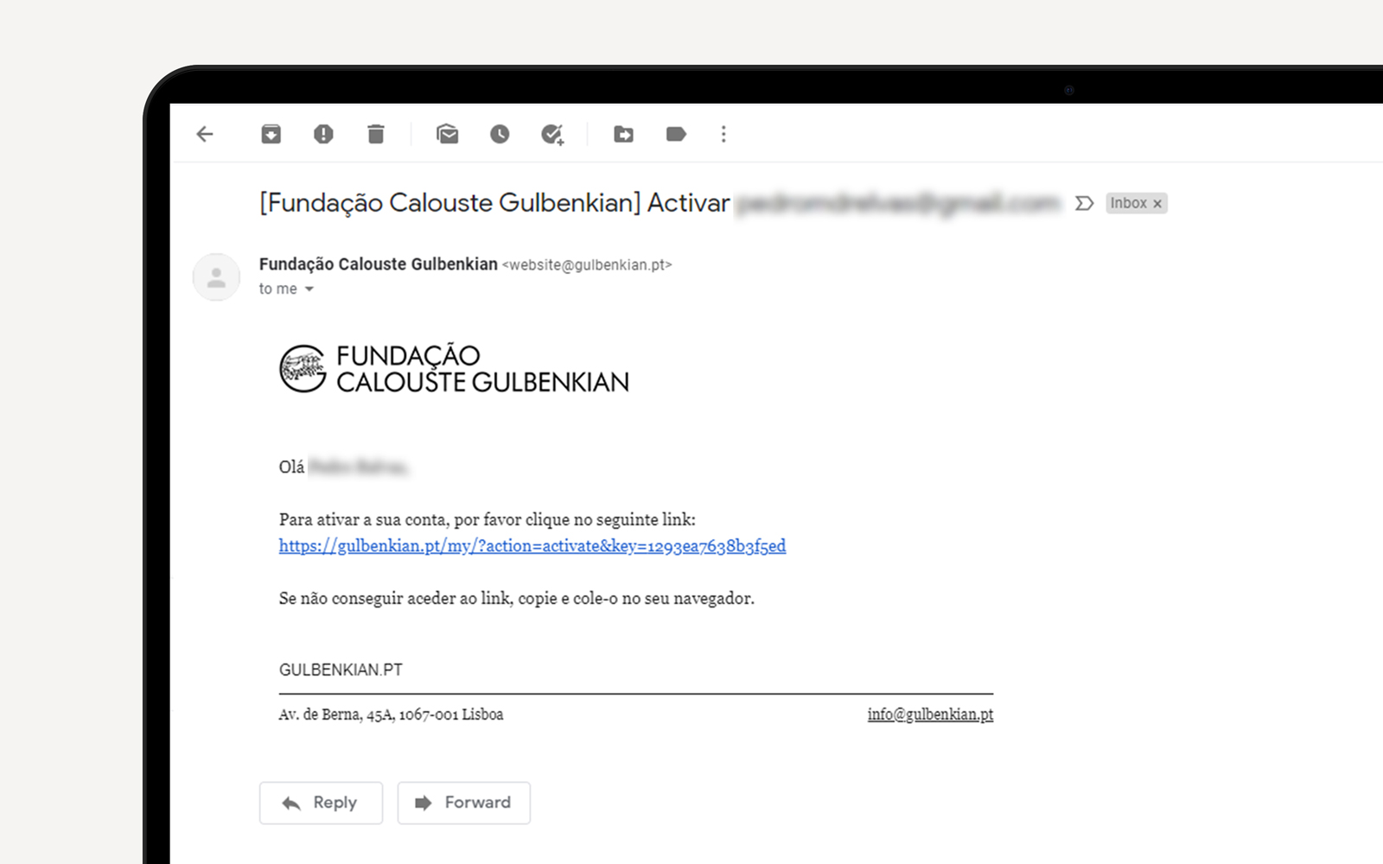Archive this email
Viewport: 1383px width, 864px height.
pos(271,134)
